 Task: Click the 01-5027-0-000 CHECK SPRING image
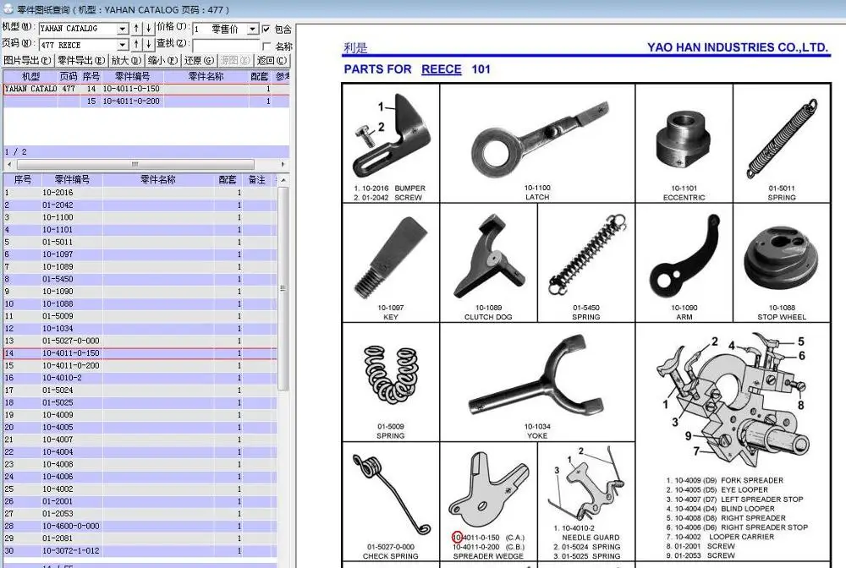click(391, 494)
